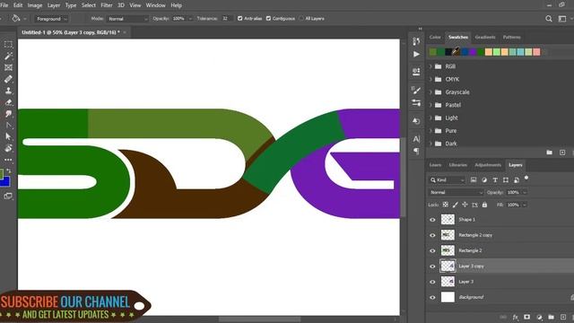This screenshot has height=323, width=574.
Task: Select the Pen tool
Action: (x=8, y=126)
